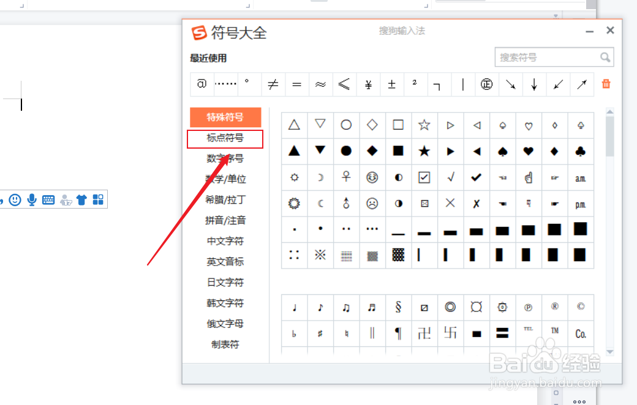Select the 标点符号 category tab
This screenshot has height=405, width=637.
pyautogui.click(x=225, y=138)
